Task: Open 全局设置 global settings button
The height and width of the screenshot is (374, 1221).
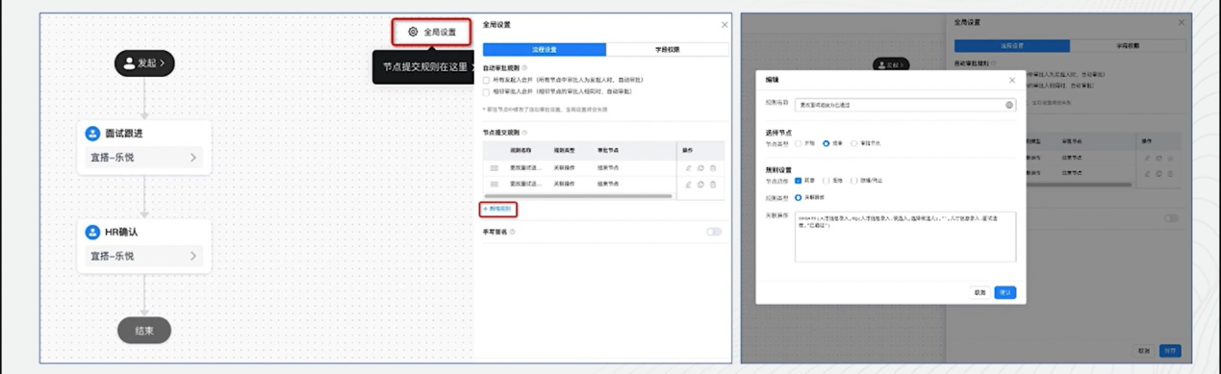Action: coord(431,32)
